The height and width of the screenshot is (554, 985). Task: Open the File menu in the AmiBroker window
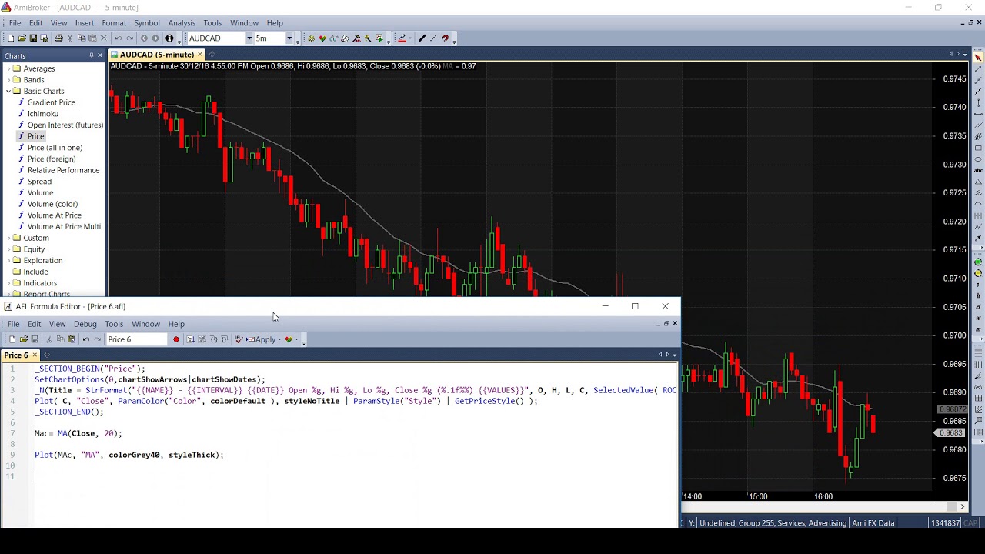tap(15, 23)
